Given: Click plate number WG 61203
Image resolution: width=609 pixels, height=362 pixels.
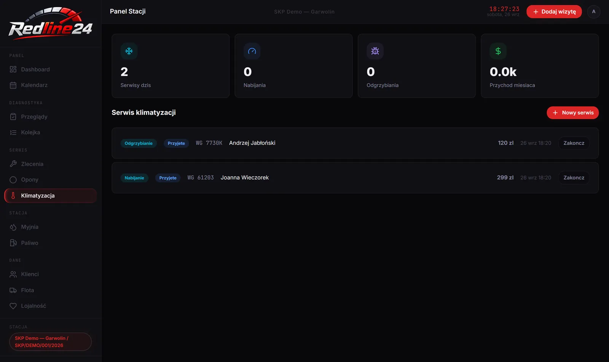Looking at the screenshot, I should tap(201, 178).
